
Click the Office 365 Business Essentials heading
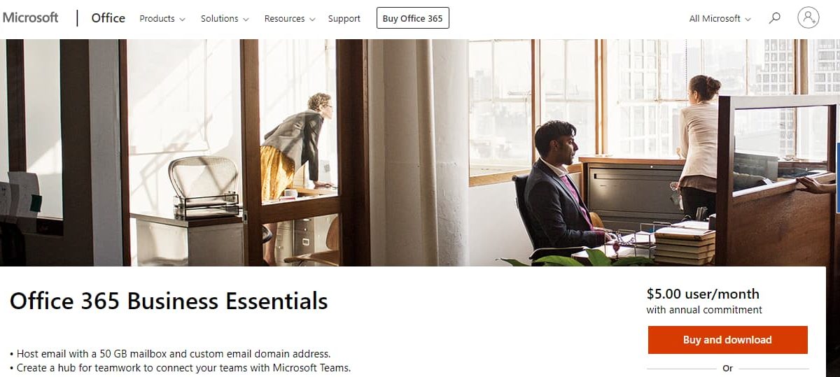[x=169, y=301]
